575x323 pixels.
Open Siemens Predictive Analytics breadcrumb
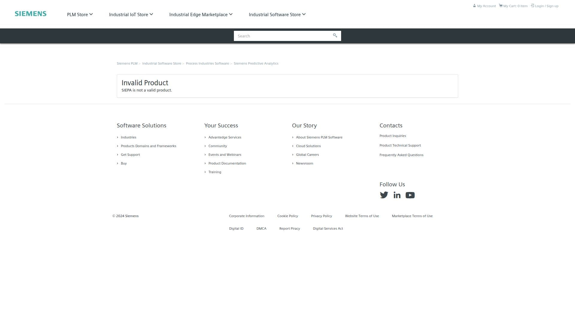[256, 63]
